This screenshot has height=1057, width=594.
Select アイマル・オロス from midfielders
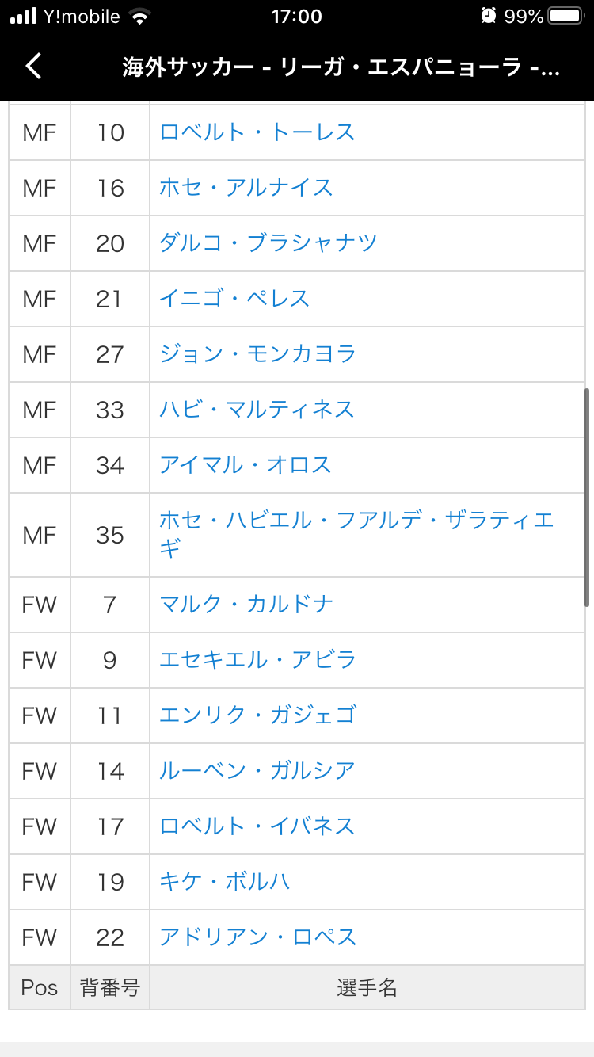point(246,465)
